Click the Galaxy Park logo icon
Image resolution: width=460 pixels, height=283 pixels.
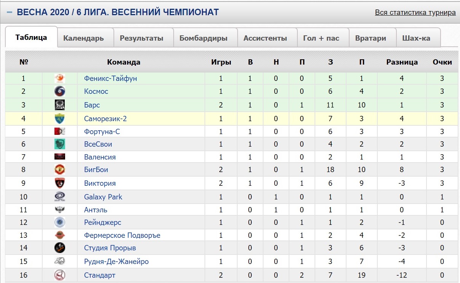click(60, 197)
